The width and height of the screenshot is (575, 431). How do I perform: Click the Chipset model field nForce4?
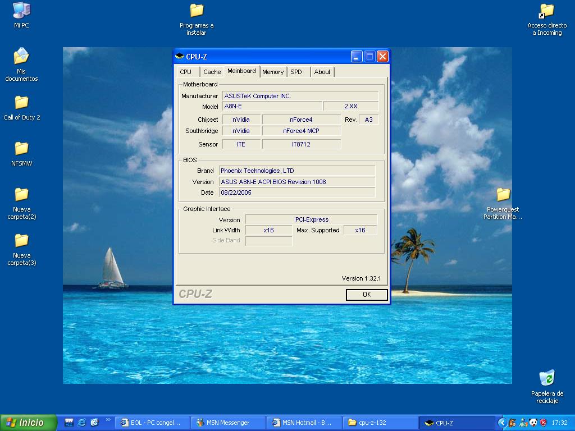click(x=302, y=120)
